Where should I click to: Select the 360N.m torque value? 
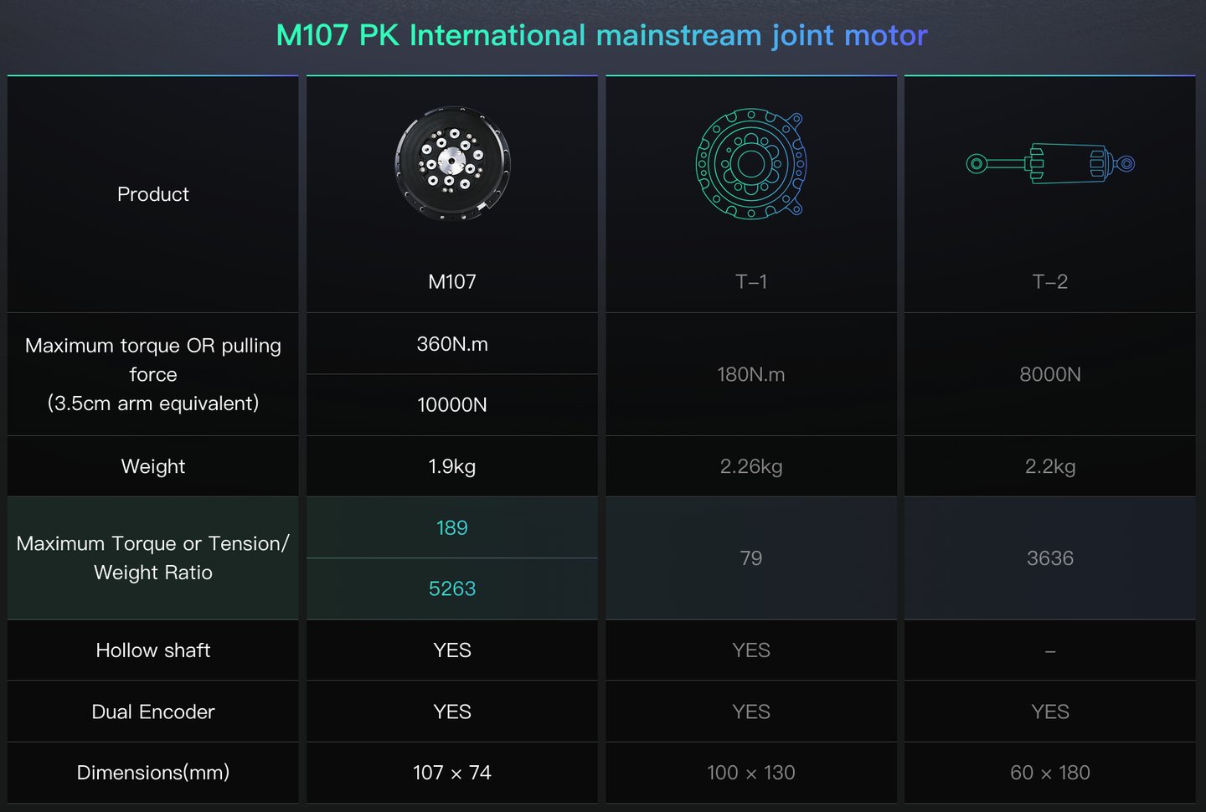452,344
